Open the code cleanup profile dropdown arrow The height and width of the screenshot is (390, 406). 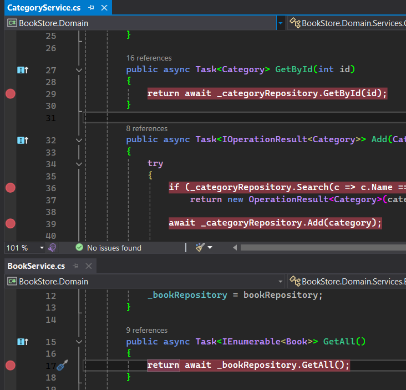click(x=210, y=247)
